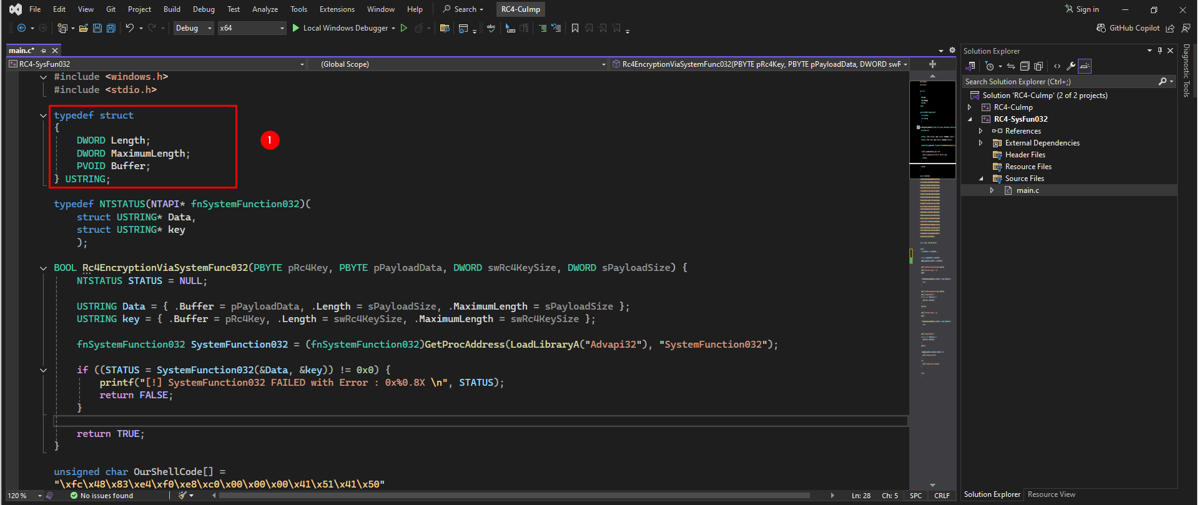Pin the Solution Explorer panel with auto-hide pushpin
Image resolution: width=1199 pixels, height=505 pixels.
tap(1160, 51)
